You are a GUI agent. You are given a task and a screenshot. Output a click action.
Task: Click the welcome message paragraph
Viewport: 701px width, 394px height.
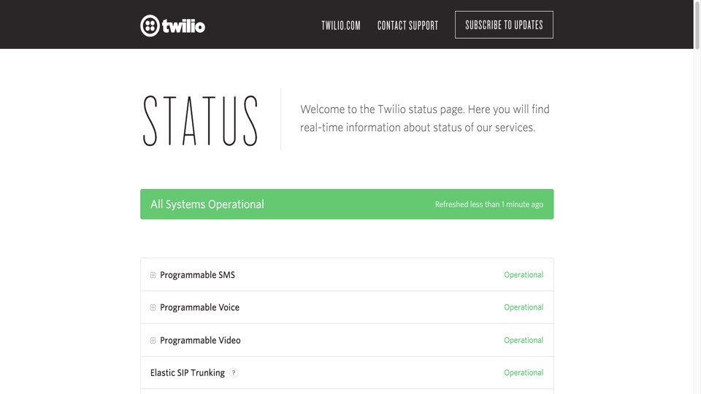(425, 118)
